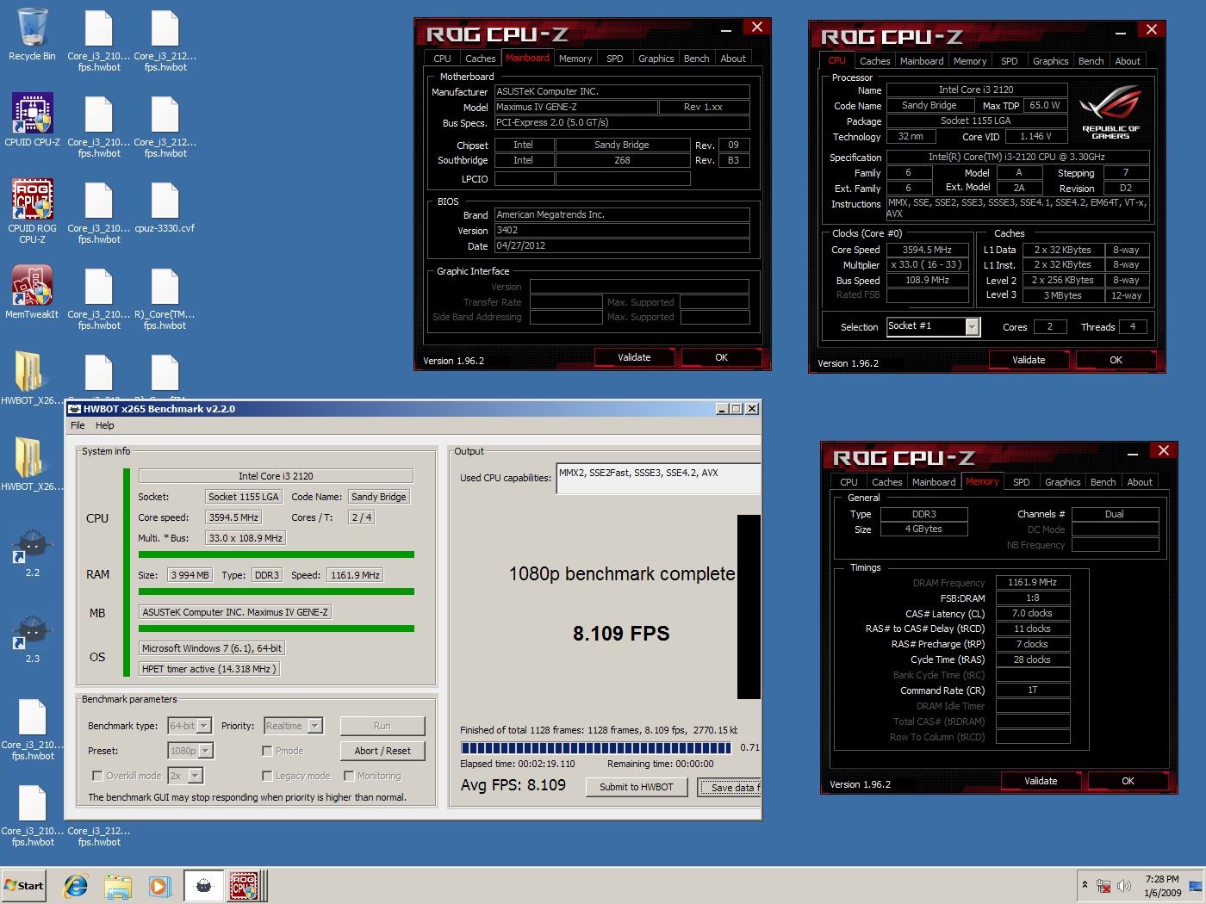Click the 8.109 FPS result text
The height and width of the screenshot is (904, 1206).
point(621,634)
